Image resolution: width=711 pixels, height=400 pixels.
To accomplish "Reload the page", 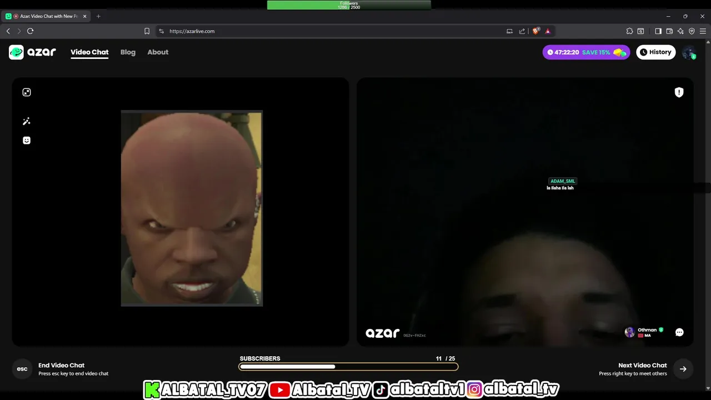I will tap(31, 31).
